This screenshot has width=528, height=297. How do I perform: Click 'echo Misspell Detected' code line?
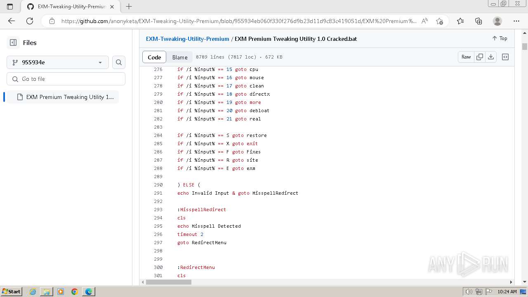point(209,226)
